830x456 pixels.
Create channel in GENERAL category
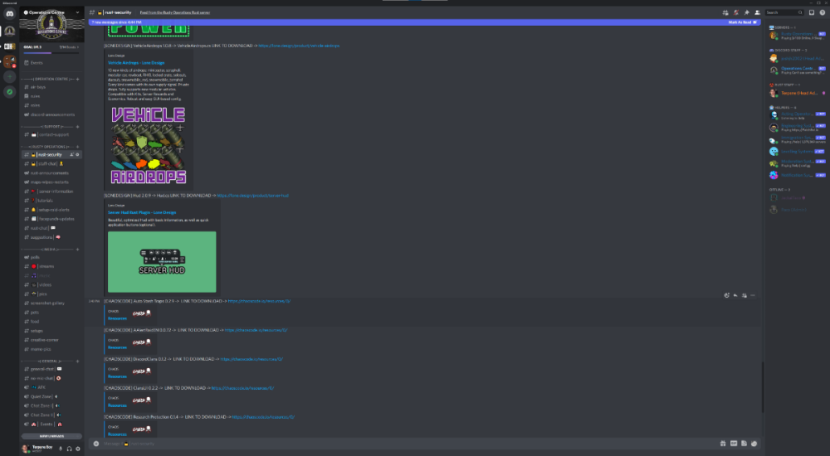78,361
